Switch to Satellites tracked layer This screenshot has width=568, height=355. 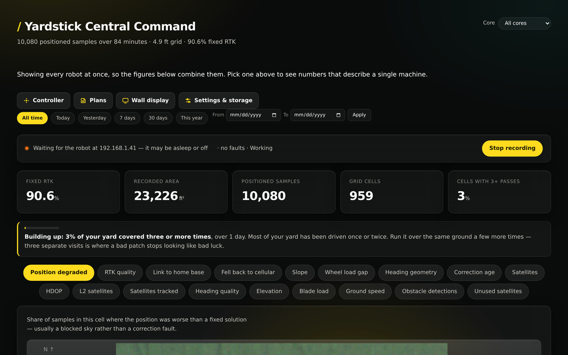coord(154,291)
